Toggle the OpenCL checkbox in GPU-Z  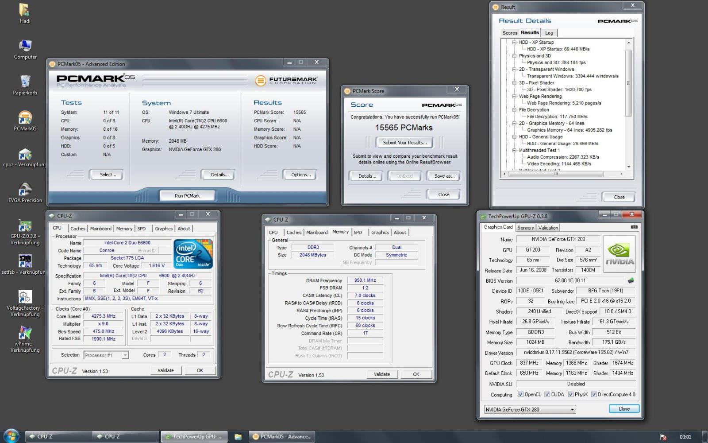coord(520,394)
